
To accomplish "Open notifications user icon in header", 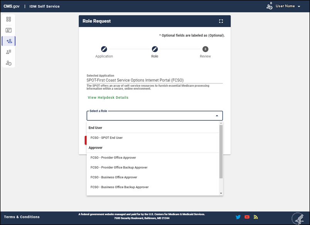I will [269, 7].
